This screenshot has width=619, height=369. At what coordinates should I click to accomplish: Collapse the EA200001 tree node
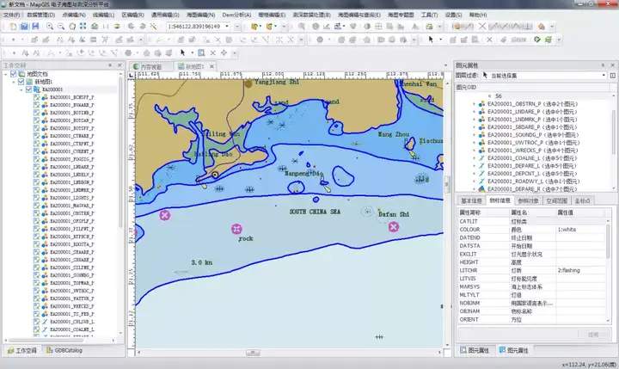(x=21, y=89)
